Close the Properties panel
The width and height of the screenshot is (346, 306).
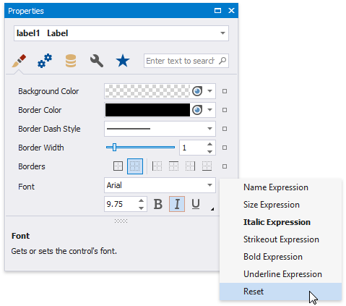click(231, 11)
